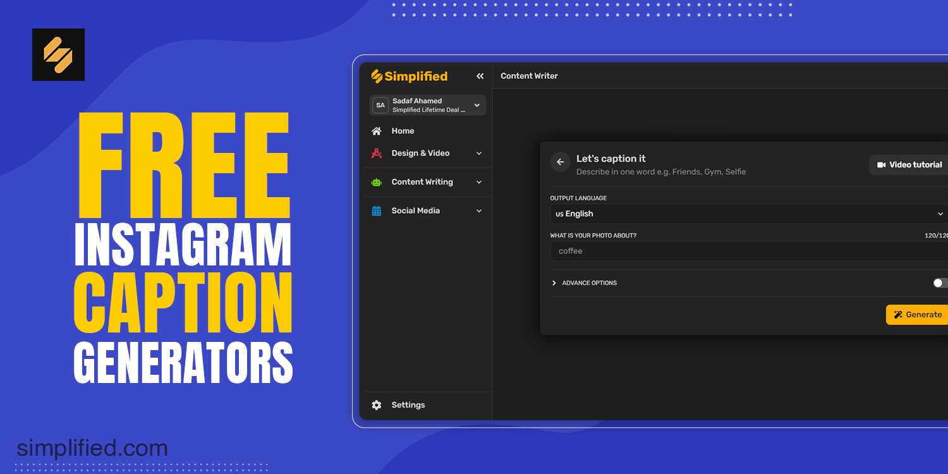Click the Simplified logo in sidebar

[410, 76]
